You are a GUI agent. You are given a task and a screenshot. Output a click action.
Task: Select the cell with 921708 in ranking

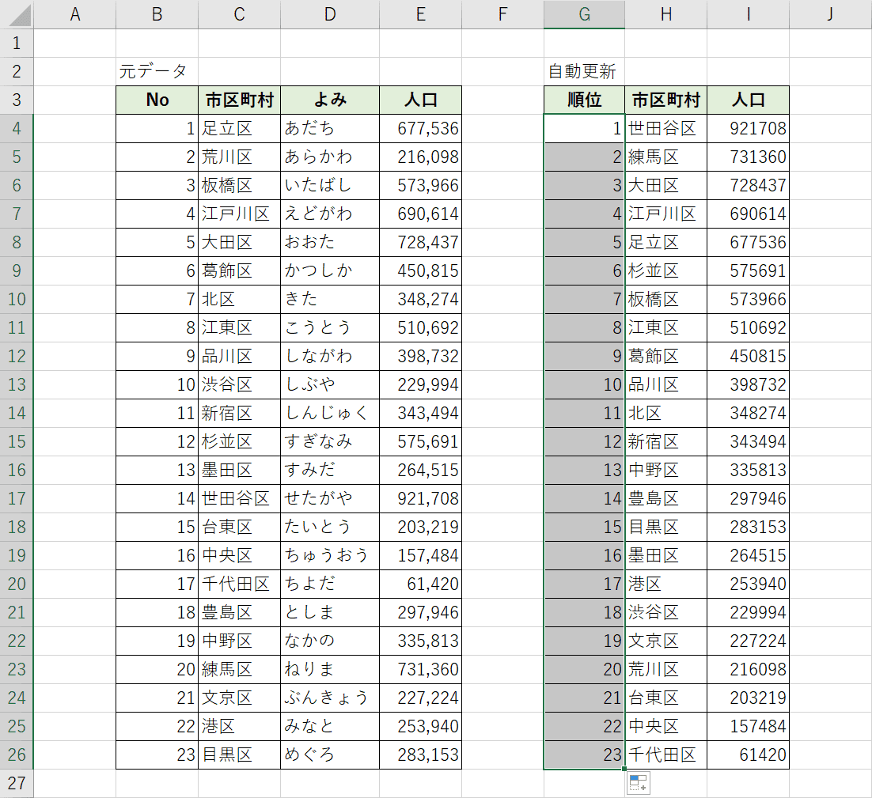[748, 128]
